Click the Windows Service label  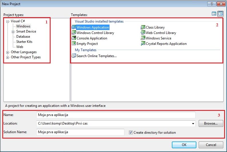click(158, 38)
